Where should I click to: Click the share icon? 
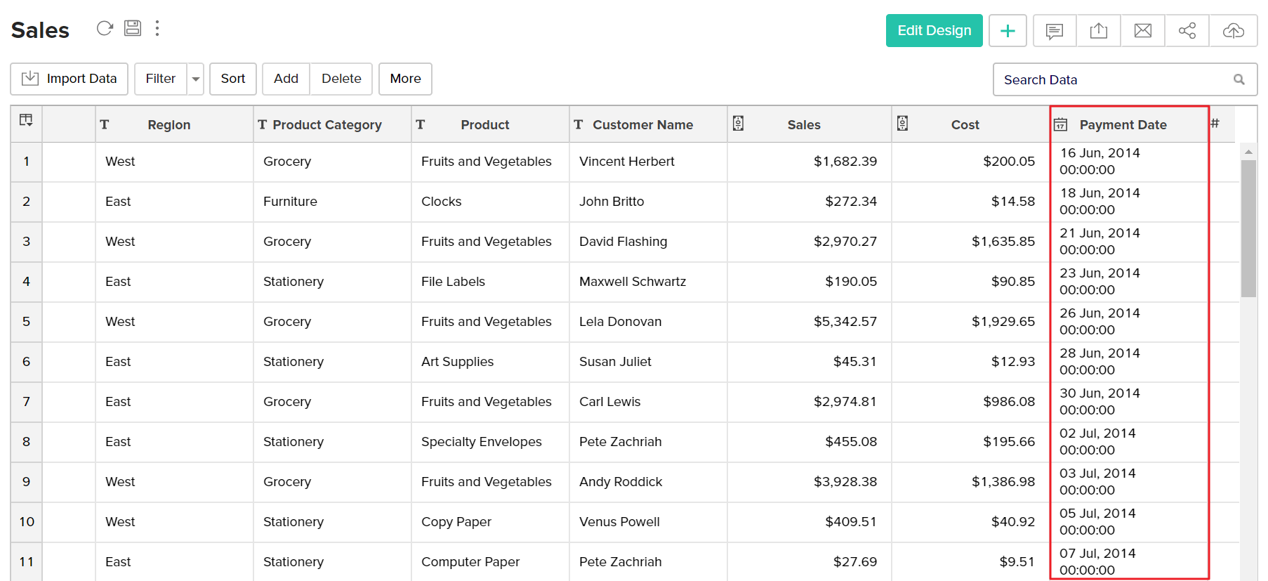pyautogui.click(x=1187, y=31)
